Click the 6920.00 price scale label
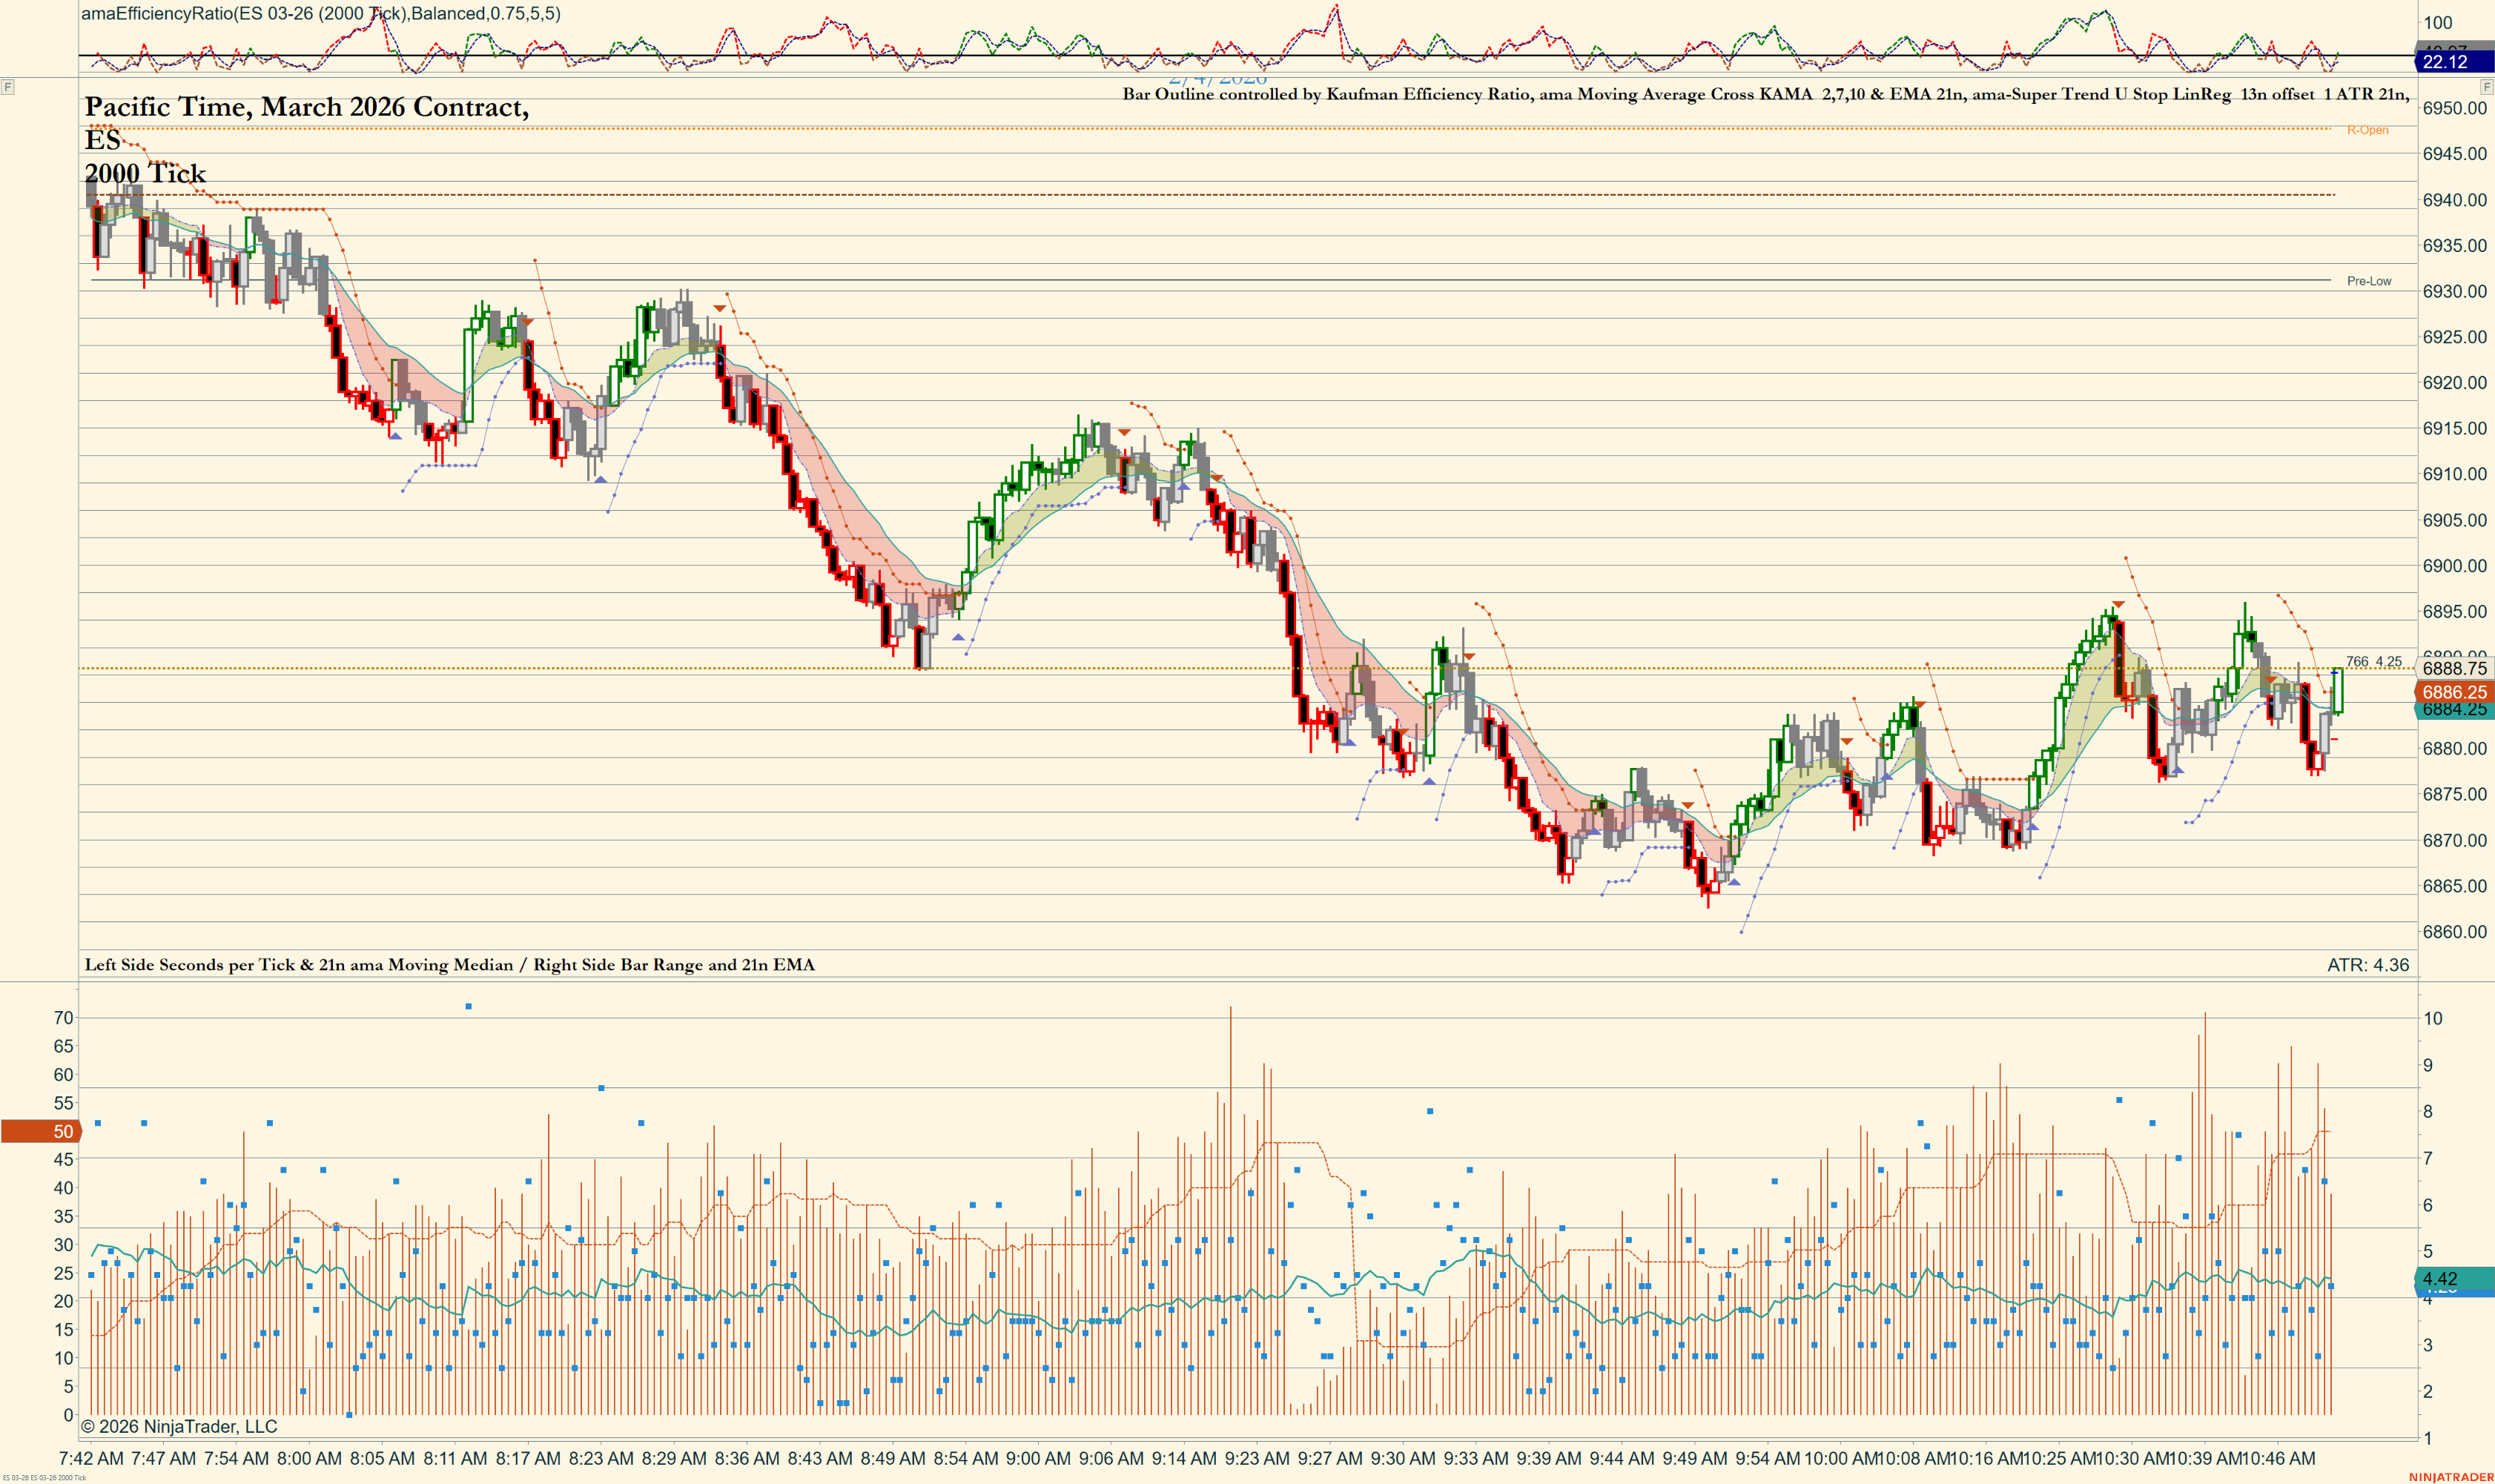This screenshot has width=2495, height=1484. (2454, 383)
